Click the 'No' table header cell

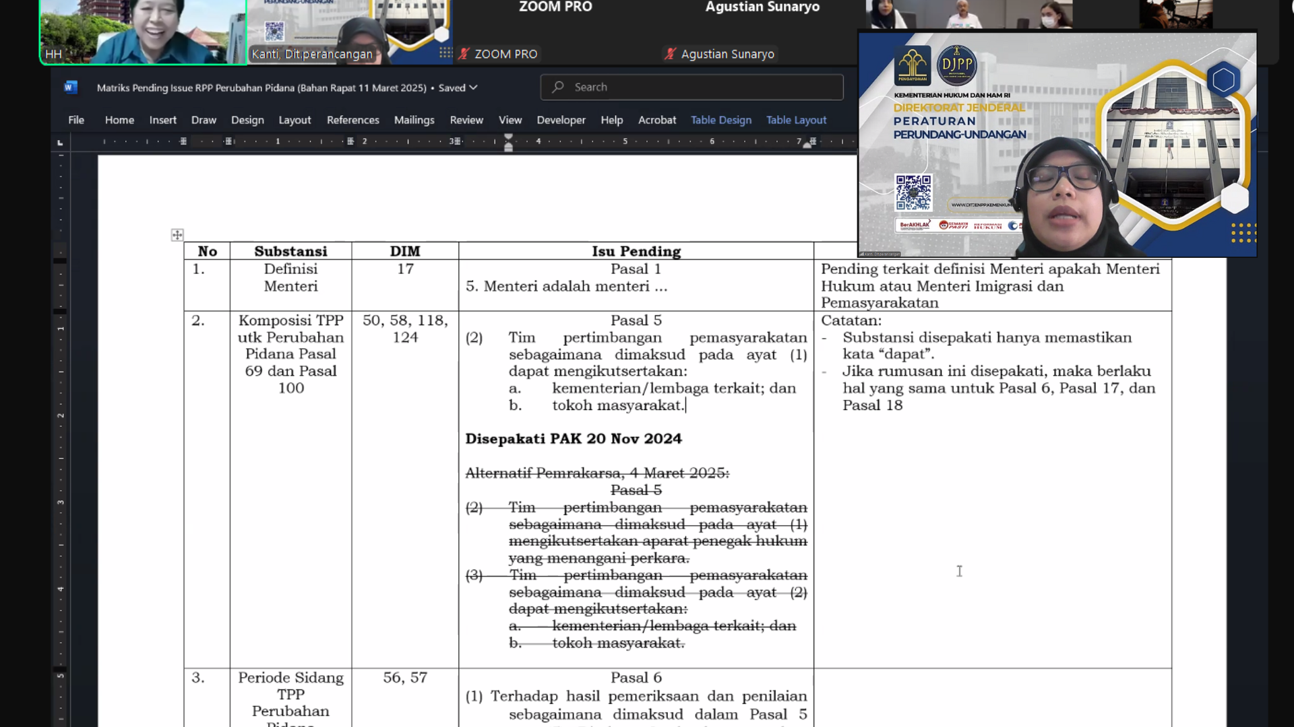click(x=207, y=251)
